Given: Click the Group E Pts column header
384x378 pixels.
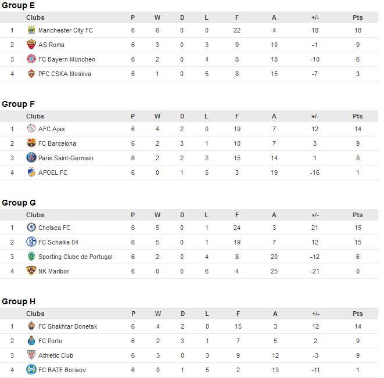Looking at the screenshot, I should tap(357, 17).
